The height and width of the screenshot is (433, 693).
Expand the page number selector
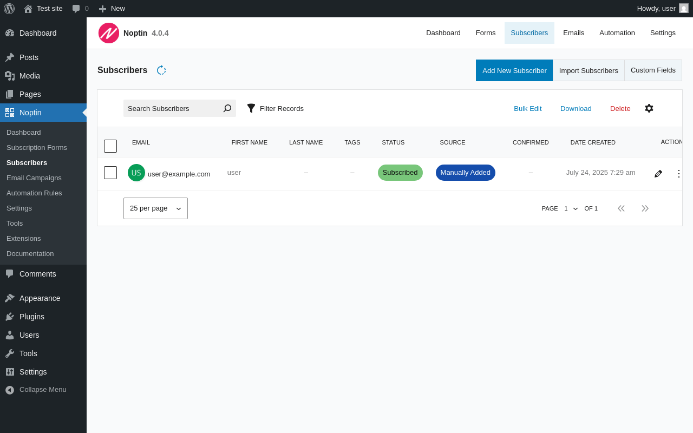tap(571, 208)
